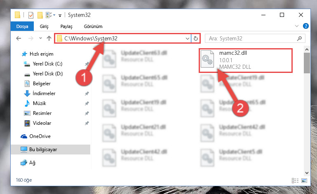Open the Dosya menu tab
Image resolution: width=317 pixels, height=194 pixels.
click(x=22, y=26)
